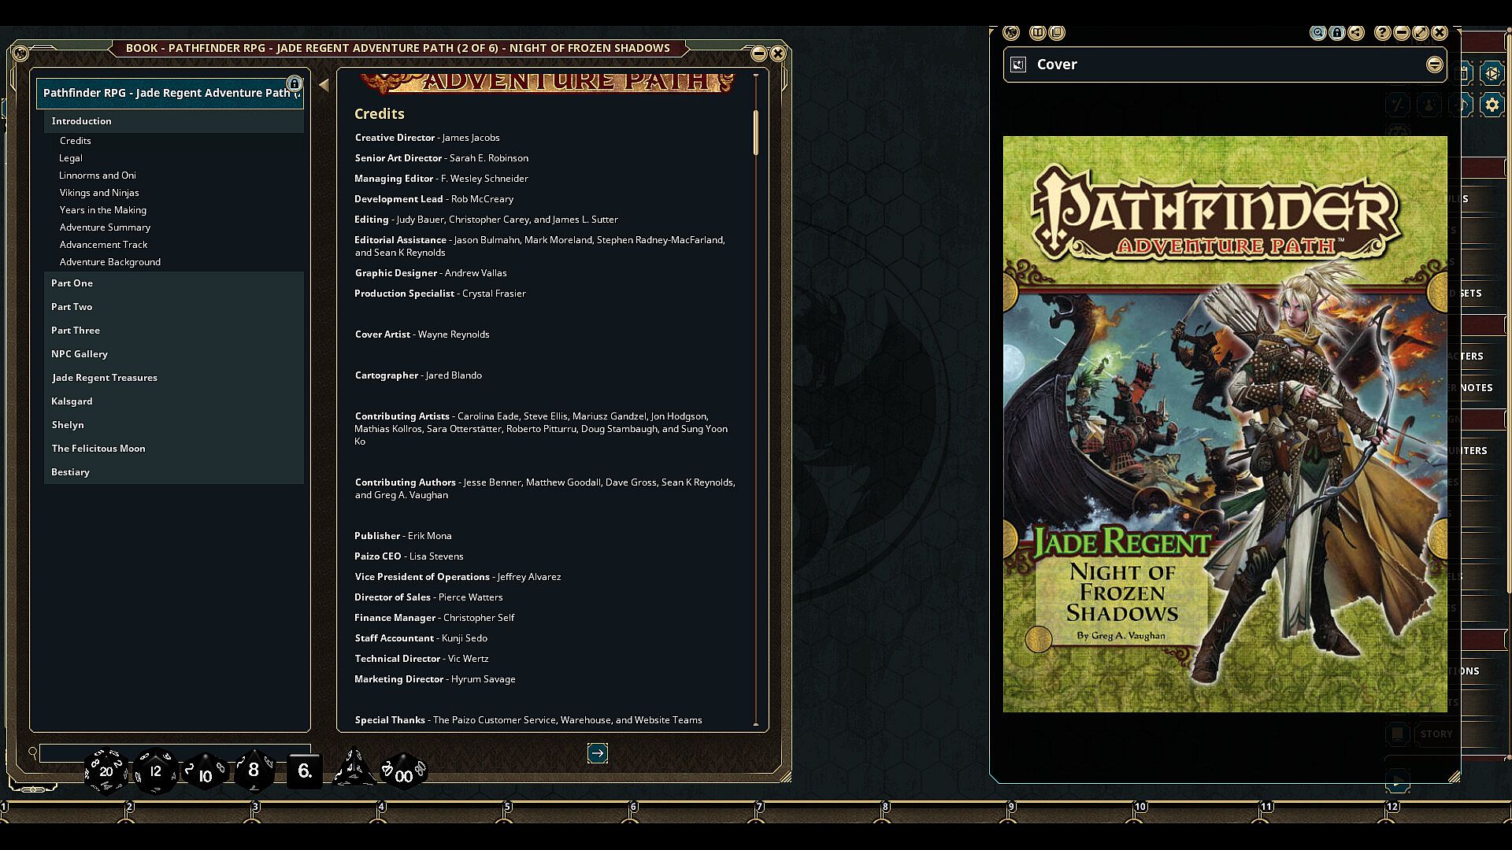
Task: Collapse the book index with the left arrow
Action: pyautogui.click(x=324, y=85)
